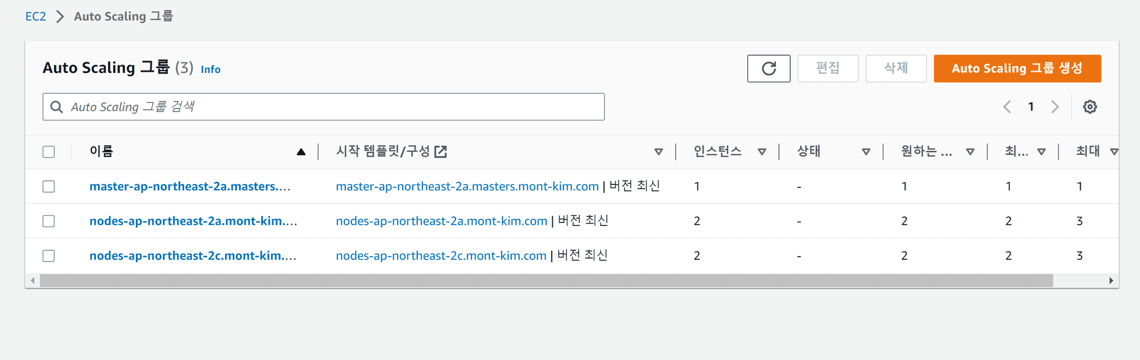Click 이름 column header text

click(x=102, y=151)
